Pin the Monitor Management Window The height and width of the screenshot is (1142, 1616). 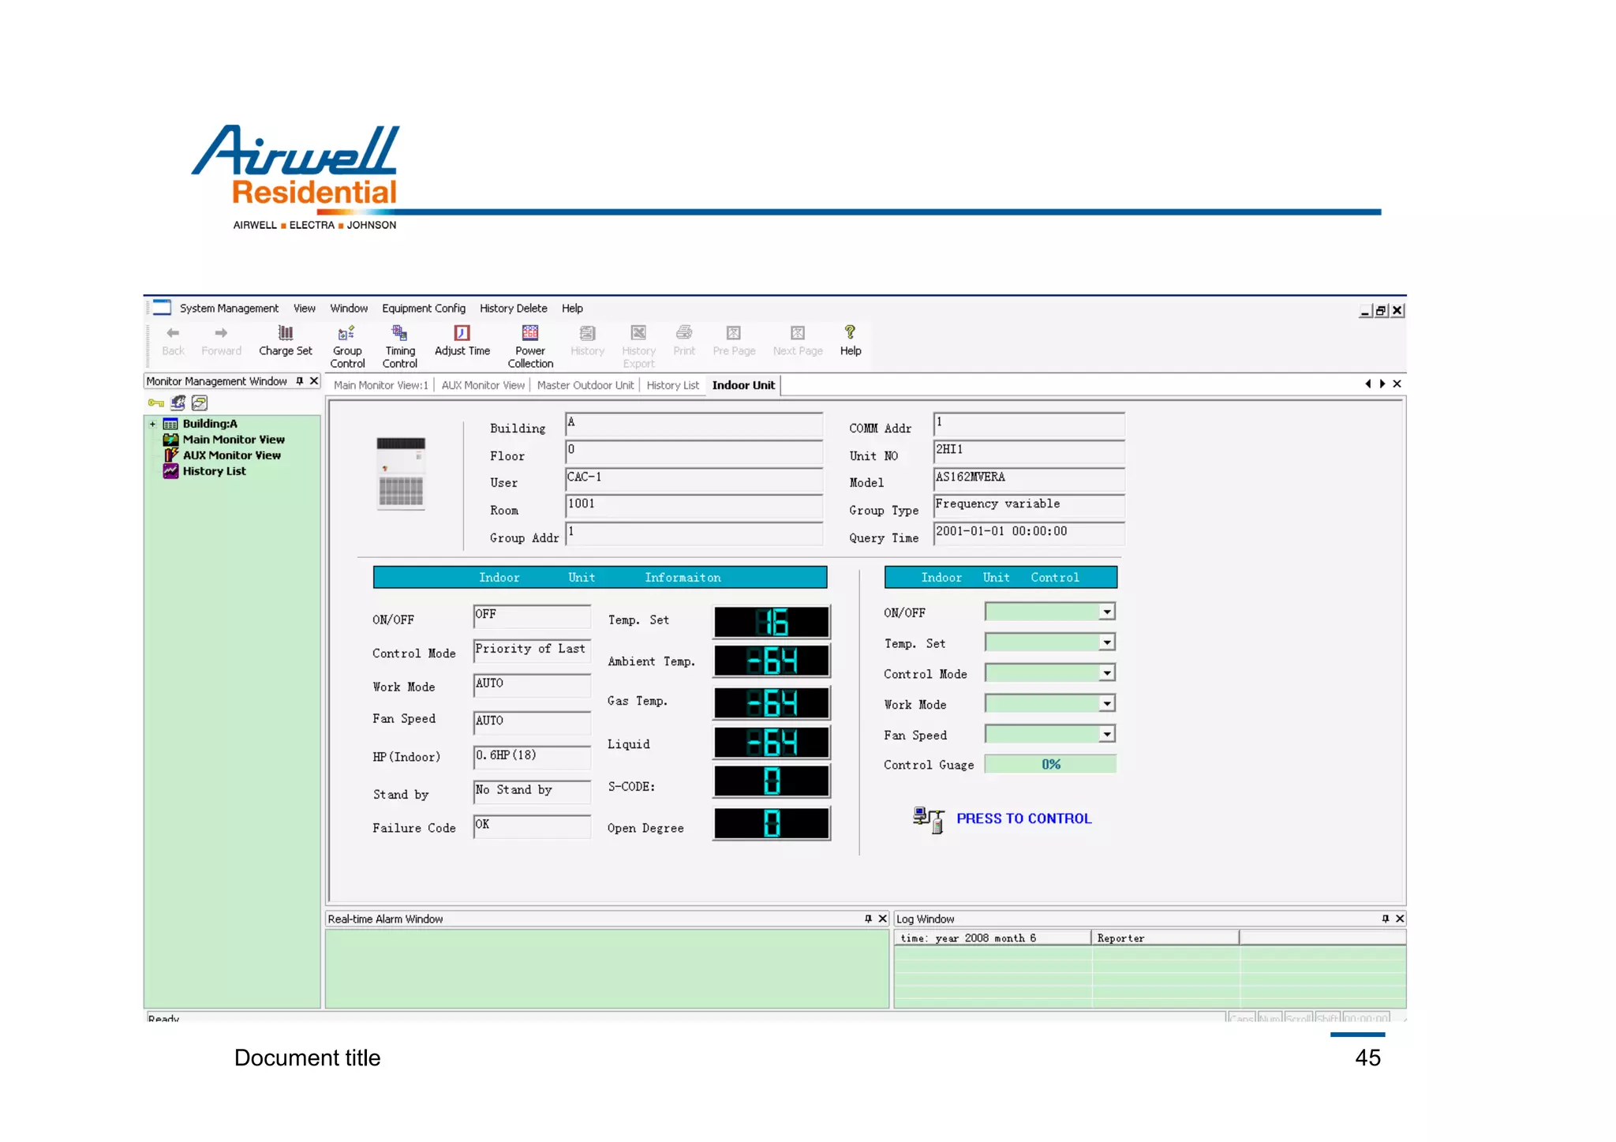pyautogui.click(x=300, y=381)
